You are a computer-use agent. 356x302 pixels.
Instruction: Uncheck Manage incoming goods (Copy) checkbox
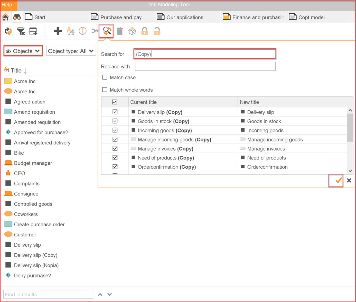coord(115,139)
